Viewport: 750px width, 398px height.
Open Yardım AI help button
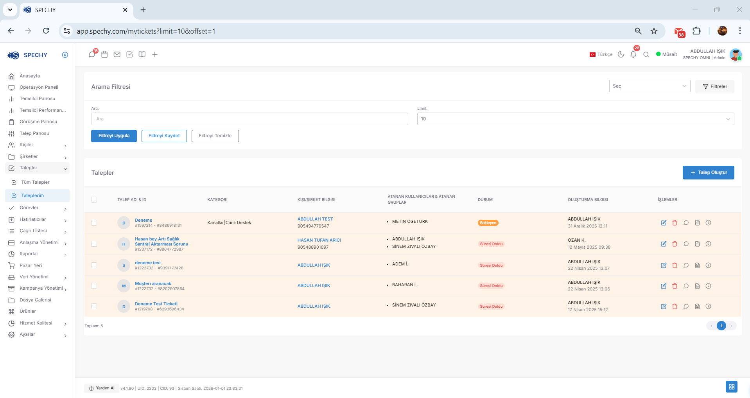pyautogui.click(x=102, y=388)
